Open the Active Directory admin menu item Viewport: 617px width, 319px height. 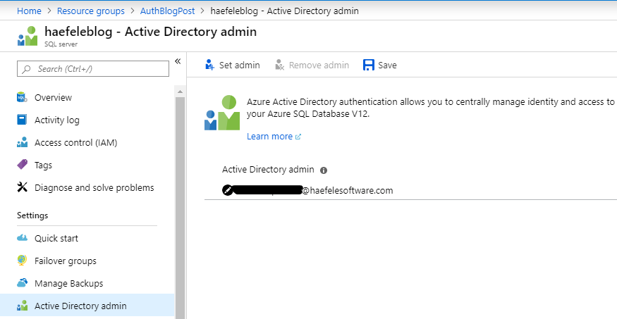pyautogui.click(x=80, y=306)
